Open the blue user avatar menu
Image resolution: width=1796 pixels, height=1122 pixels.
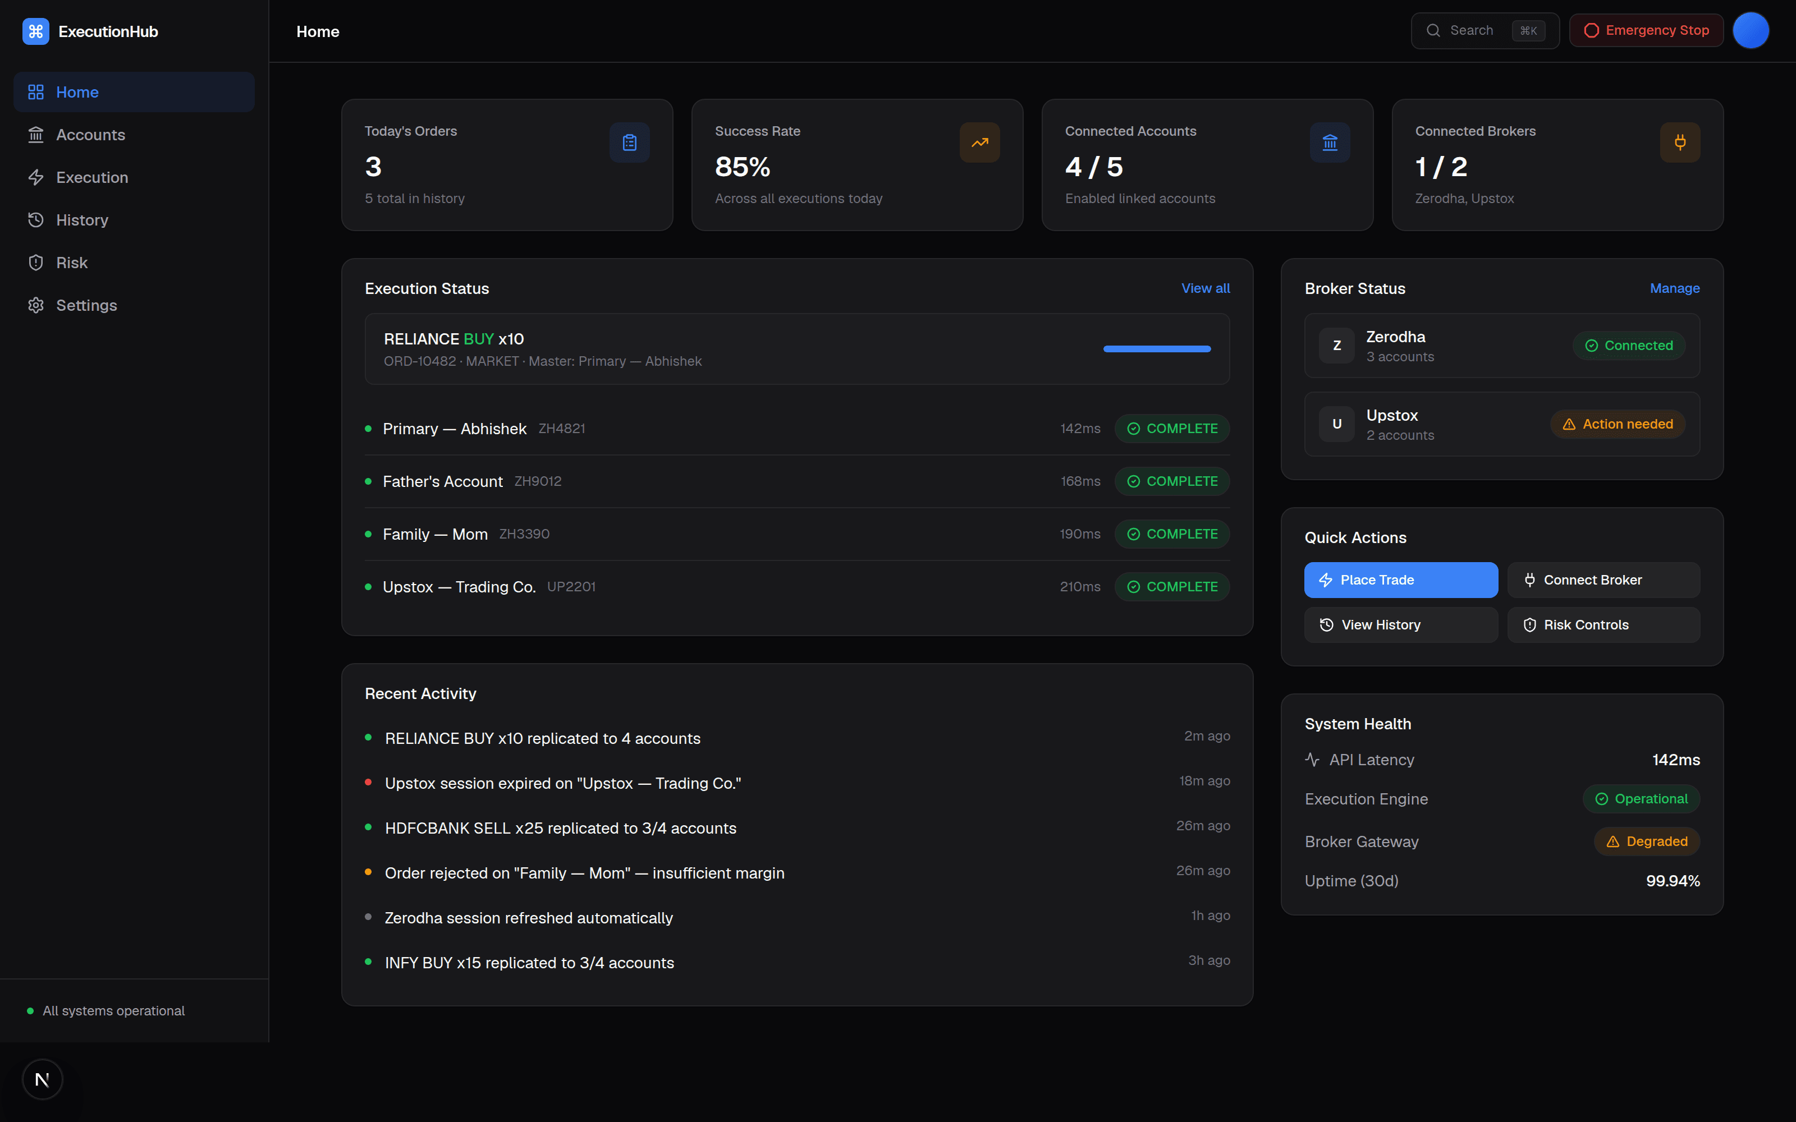pyautogui.click(x=1751, y=30)
